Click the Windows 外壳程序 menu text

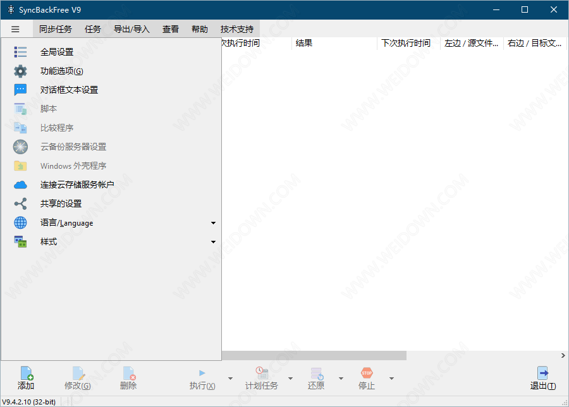73,166
